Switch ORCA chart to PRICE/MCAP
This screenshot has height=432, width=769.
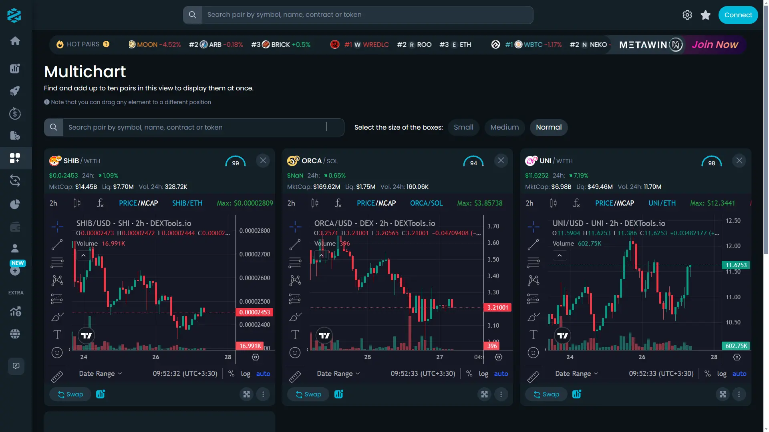point(376,203)
